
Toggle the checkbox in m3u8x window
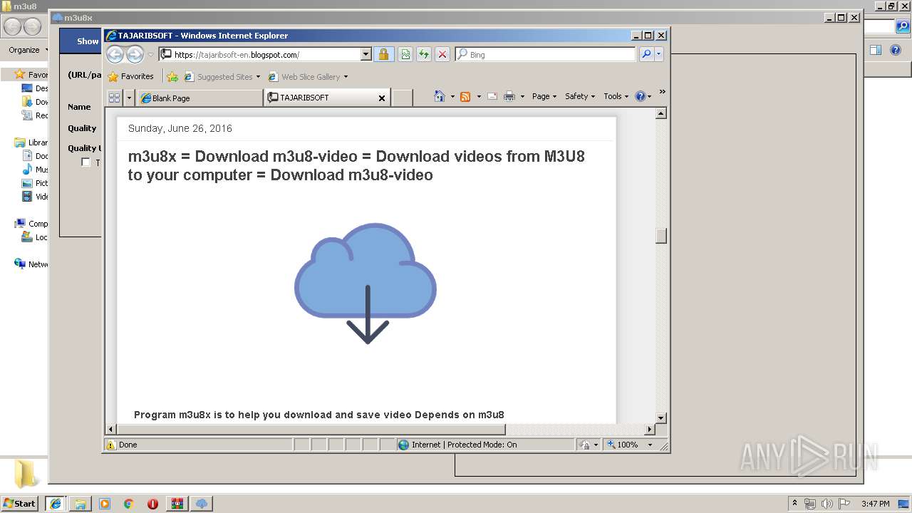coord(85,162)
